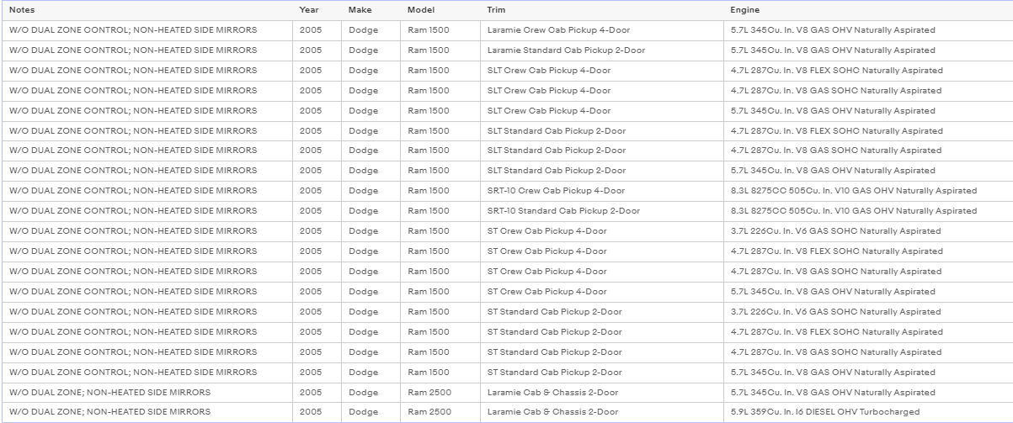This screenshot has height=423, width=1013.
Task: Click first 8.3L V10 GAS OHV engine cell
Action: 868,191
